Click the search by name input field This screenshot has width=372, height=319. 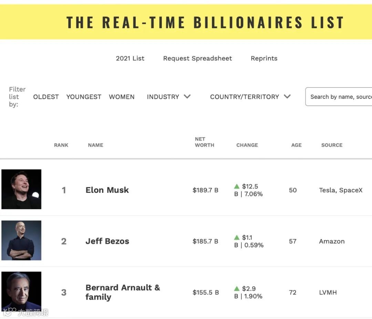(x=339, y=97)
